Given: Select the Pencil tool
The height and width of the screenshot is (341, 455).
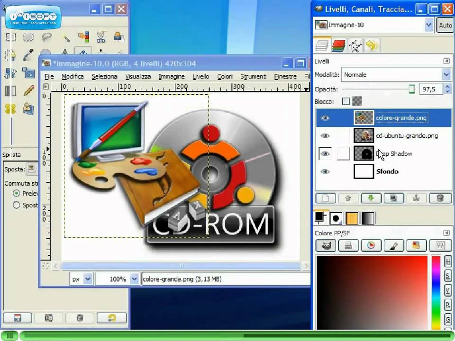Looking at the screenshot, I should point(28,91).
